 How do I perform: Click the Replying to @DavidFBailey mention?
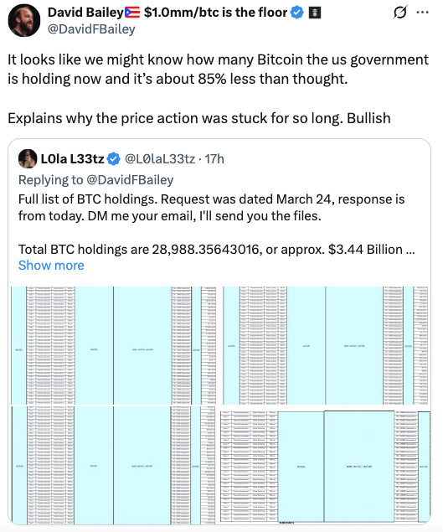coord(130,180)
